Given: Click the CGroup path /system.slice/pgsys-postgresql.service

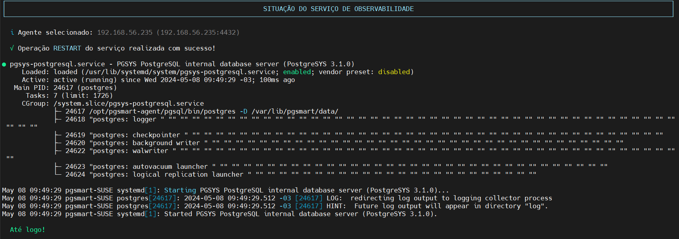Looking at the screenshot, I should pos(129,103).
